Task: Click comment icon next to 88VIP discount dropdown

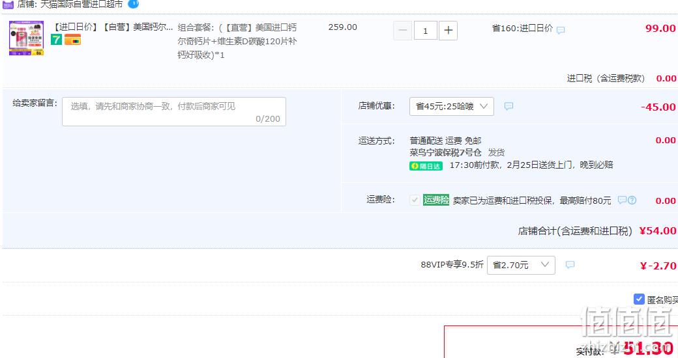Action: [570, 265]
